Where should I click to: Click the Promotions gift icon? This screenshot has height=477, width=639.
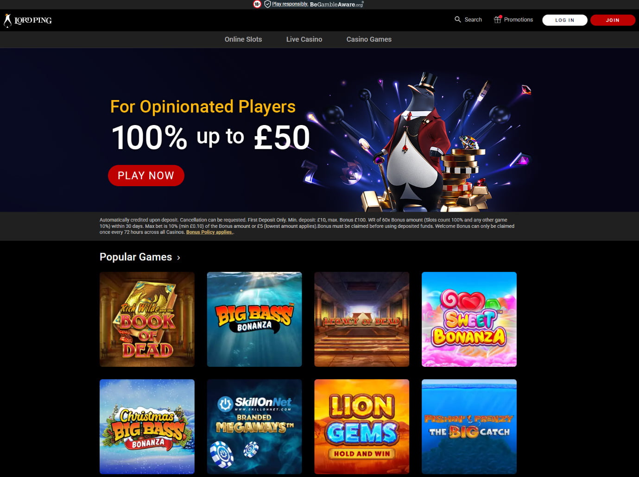coord(498,19)
